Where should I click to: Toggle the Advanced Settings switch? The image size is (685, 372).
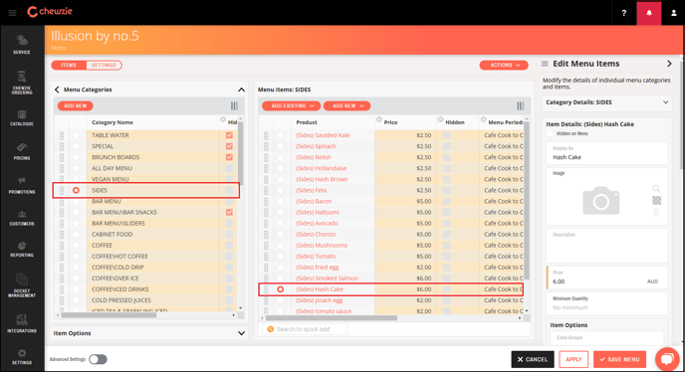98,359
